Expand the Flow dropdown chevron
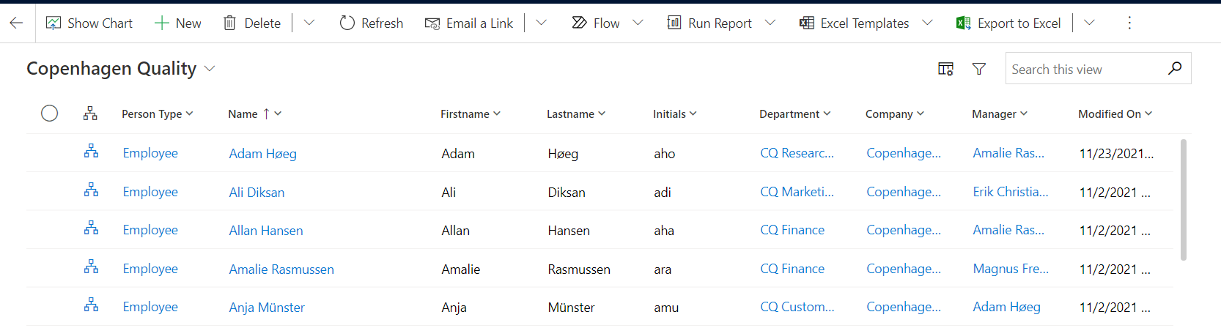The width and height of the screenshot is (1221, 331). tap(638, 23)
